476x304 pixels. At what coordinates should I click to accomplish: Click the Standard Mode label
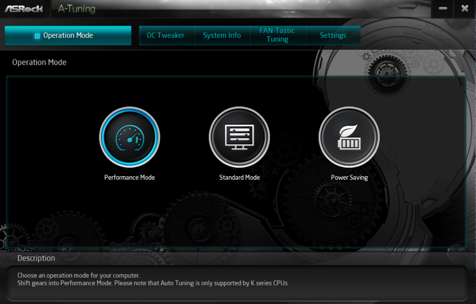point(240,177)
